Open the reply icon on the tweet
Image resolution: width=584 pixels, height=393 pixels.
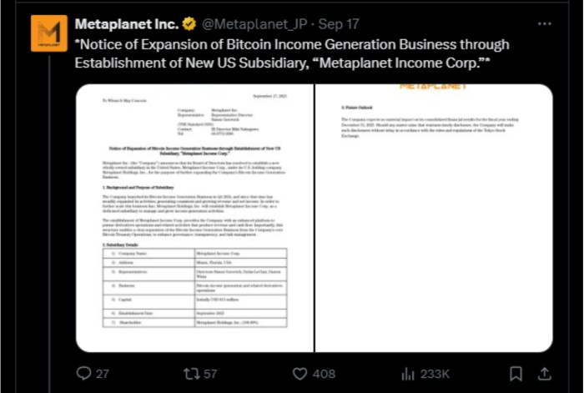[83, 373]
